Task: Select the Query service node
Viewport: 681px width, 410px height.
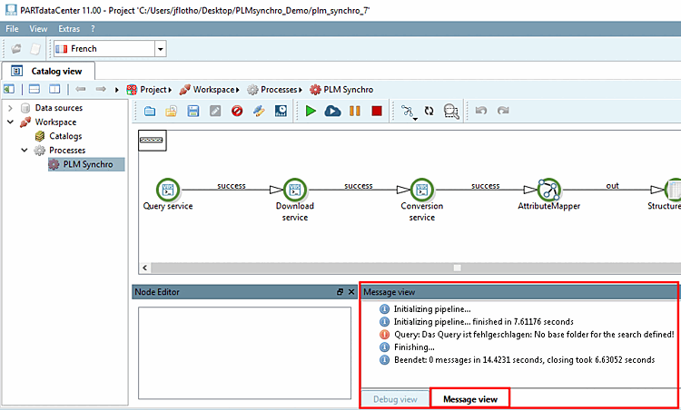Action: pos(168,190)
